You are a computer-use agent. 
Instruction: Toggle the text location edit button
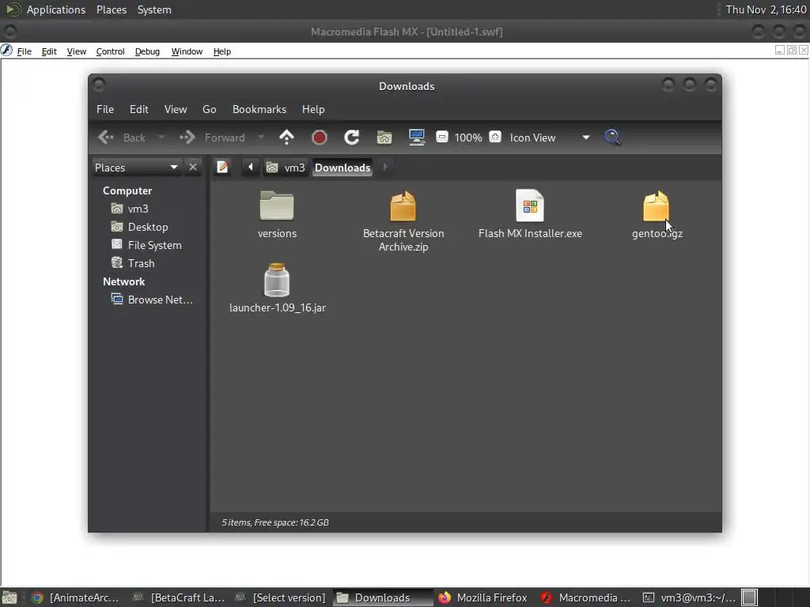(x=222, y=168)
